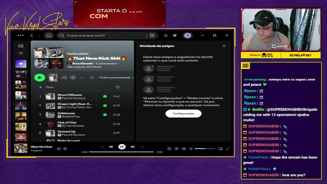Toggle repeat in the player bar

[142, 147]
